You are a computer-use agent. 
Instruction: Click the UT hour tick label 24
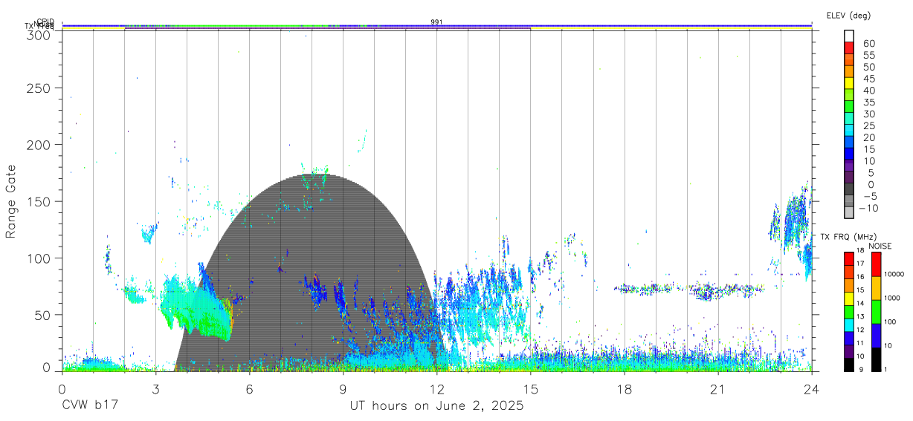pyautogui.click(x=811, y=389)
